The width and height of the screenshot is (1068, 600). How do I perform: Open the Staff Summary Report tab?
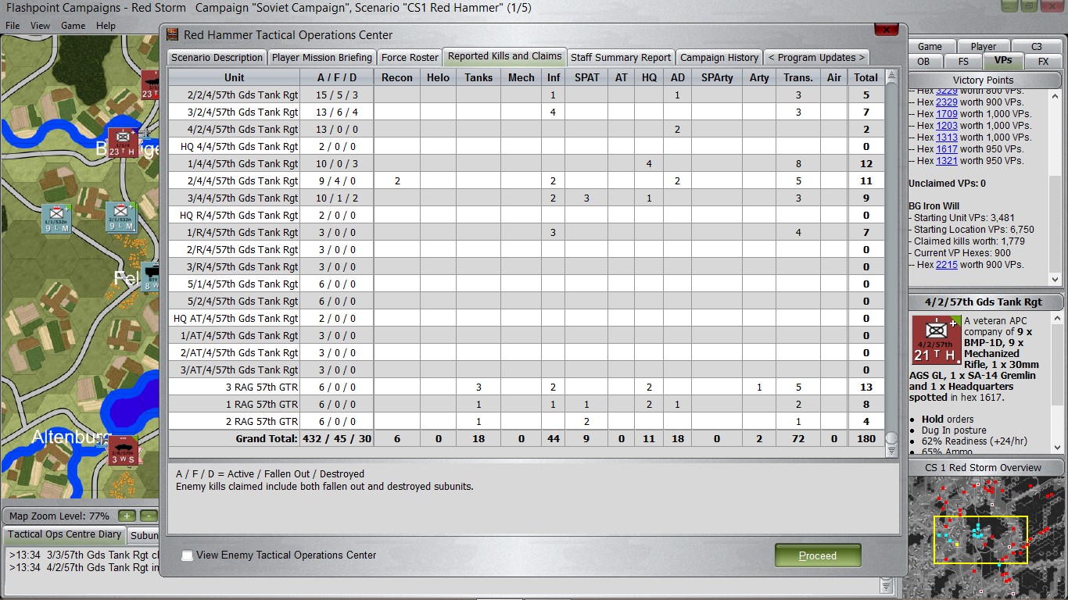(x=621, y=58)
